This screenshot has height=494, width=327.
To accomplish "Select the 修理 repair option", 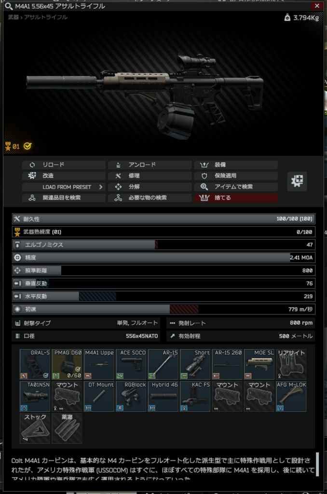I will (x=150, y=176).
